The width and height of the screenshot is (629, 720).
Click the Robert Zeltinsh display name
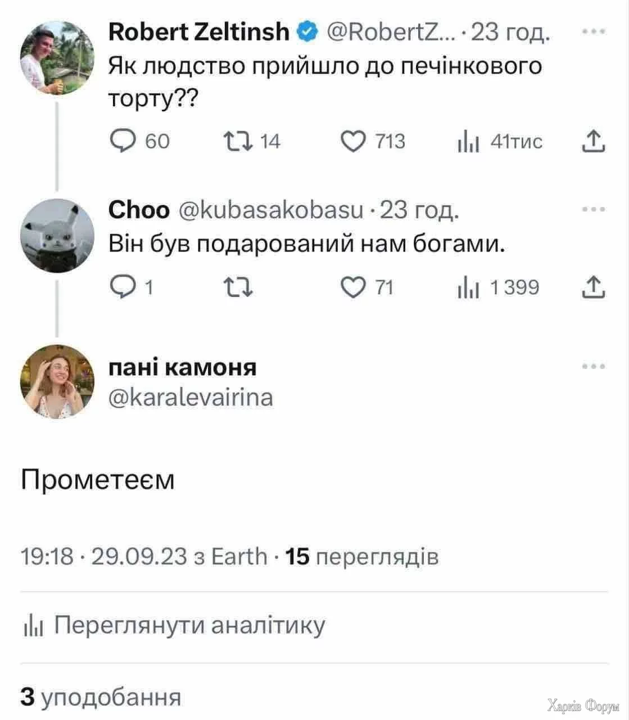pyautogui.click(x=198, y=33)
